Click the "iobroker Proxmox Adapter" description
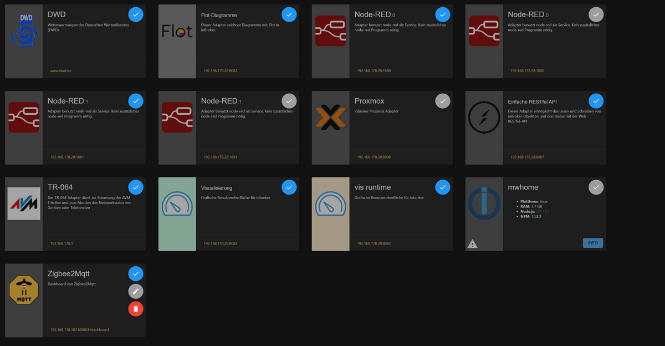The height and width of the screenshot is (346, 665). 376,111
